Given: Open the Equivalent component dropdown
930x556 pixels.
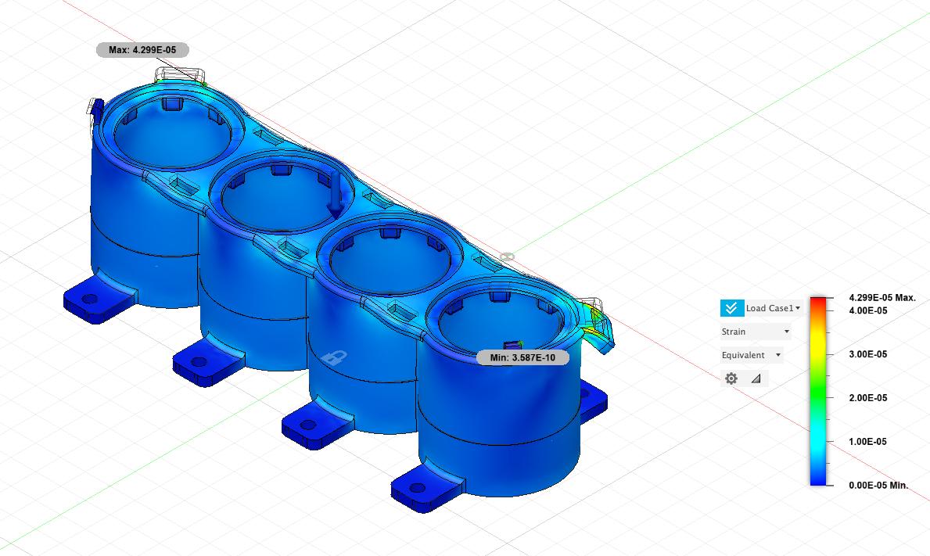Looking at the screenshot, I should tap(751, 355).
